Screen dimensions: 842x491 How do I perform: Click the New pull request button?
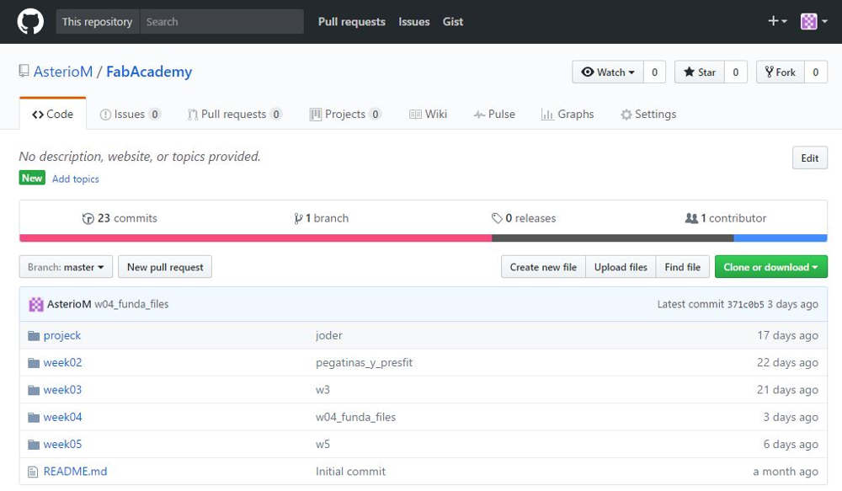click(x=165, y=267)
